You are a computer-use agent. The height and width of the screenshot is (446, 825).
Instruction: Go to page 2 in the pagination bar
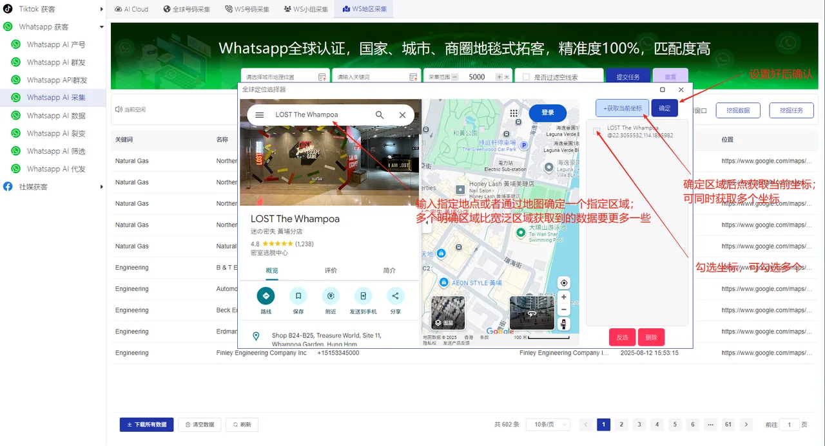point(621,424)
